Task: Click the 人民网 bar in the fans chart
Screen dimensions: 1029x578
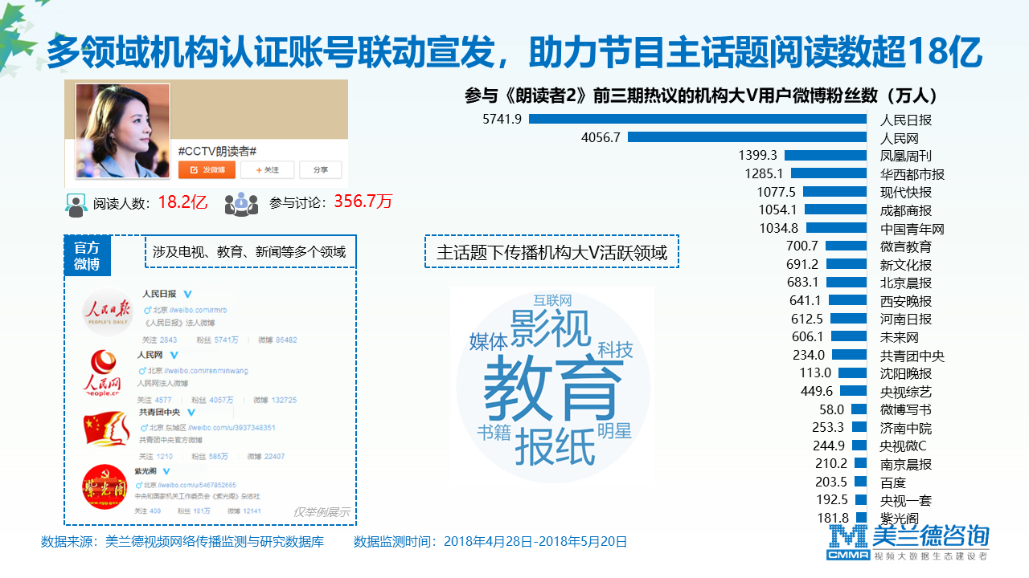Action: [747, 138]
